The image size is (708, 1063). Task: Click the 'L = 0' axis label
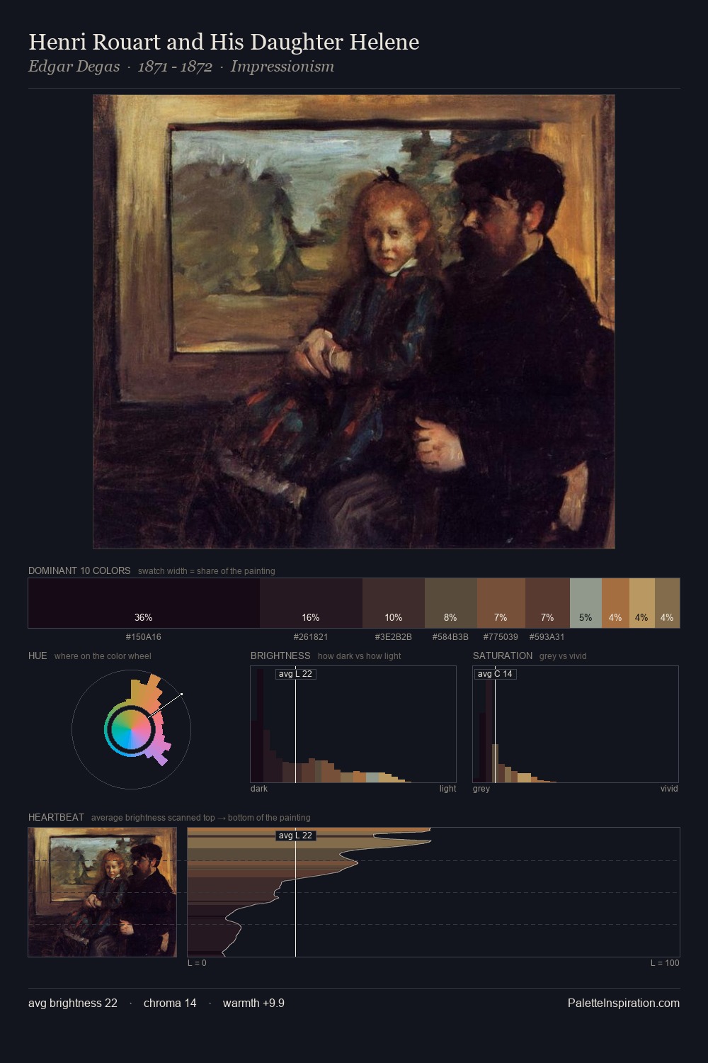coord(197,963)
